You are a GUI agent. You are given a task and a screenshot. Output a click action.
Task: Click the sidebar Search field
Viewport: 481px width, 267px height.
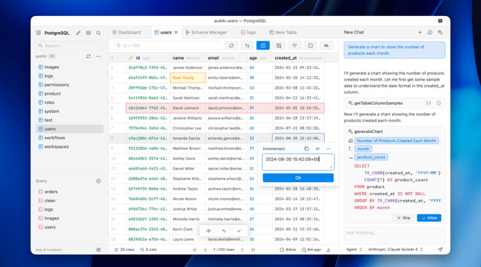point(69,45)
